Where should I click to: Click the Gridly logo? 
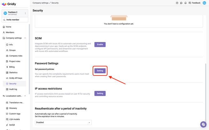[9, 4]
